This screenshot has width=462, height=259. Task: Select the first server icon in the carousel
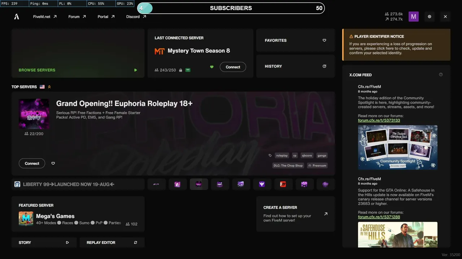(x=156, y=184)
